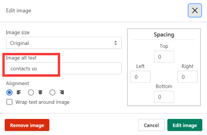This screenshot has height=135, width=207.
Task: Confirm with the green Edit image button
Action: (184, 125)
